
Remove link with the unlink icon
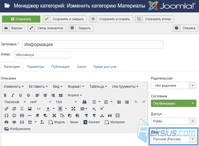[x=14, y=109]
